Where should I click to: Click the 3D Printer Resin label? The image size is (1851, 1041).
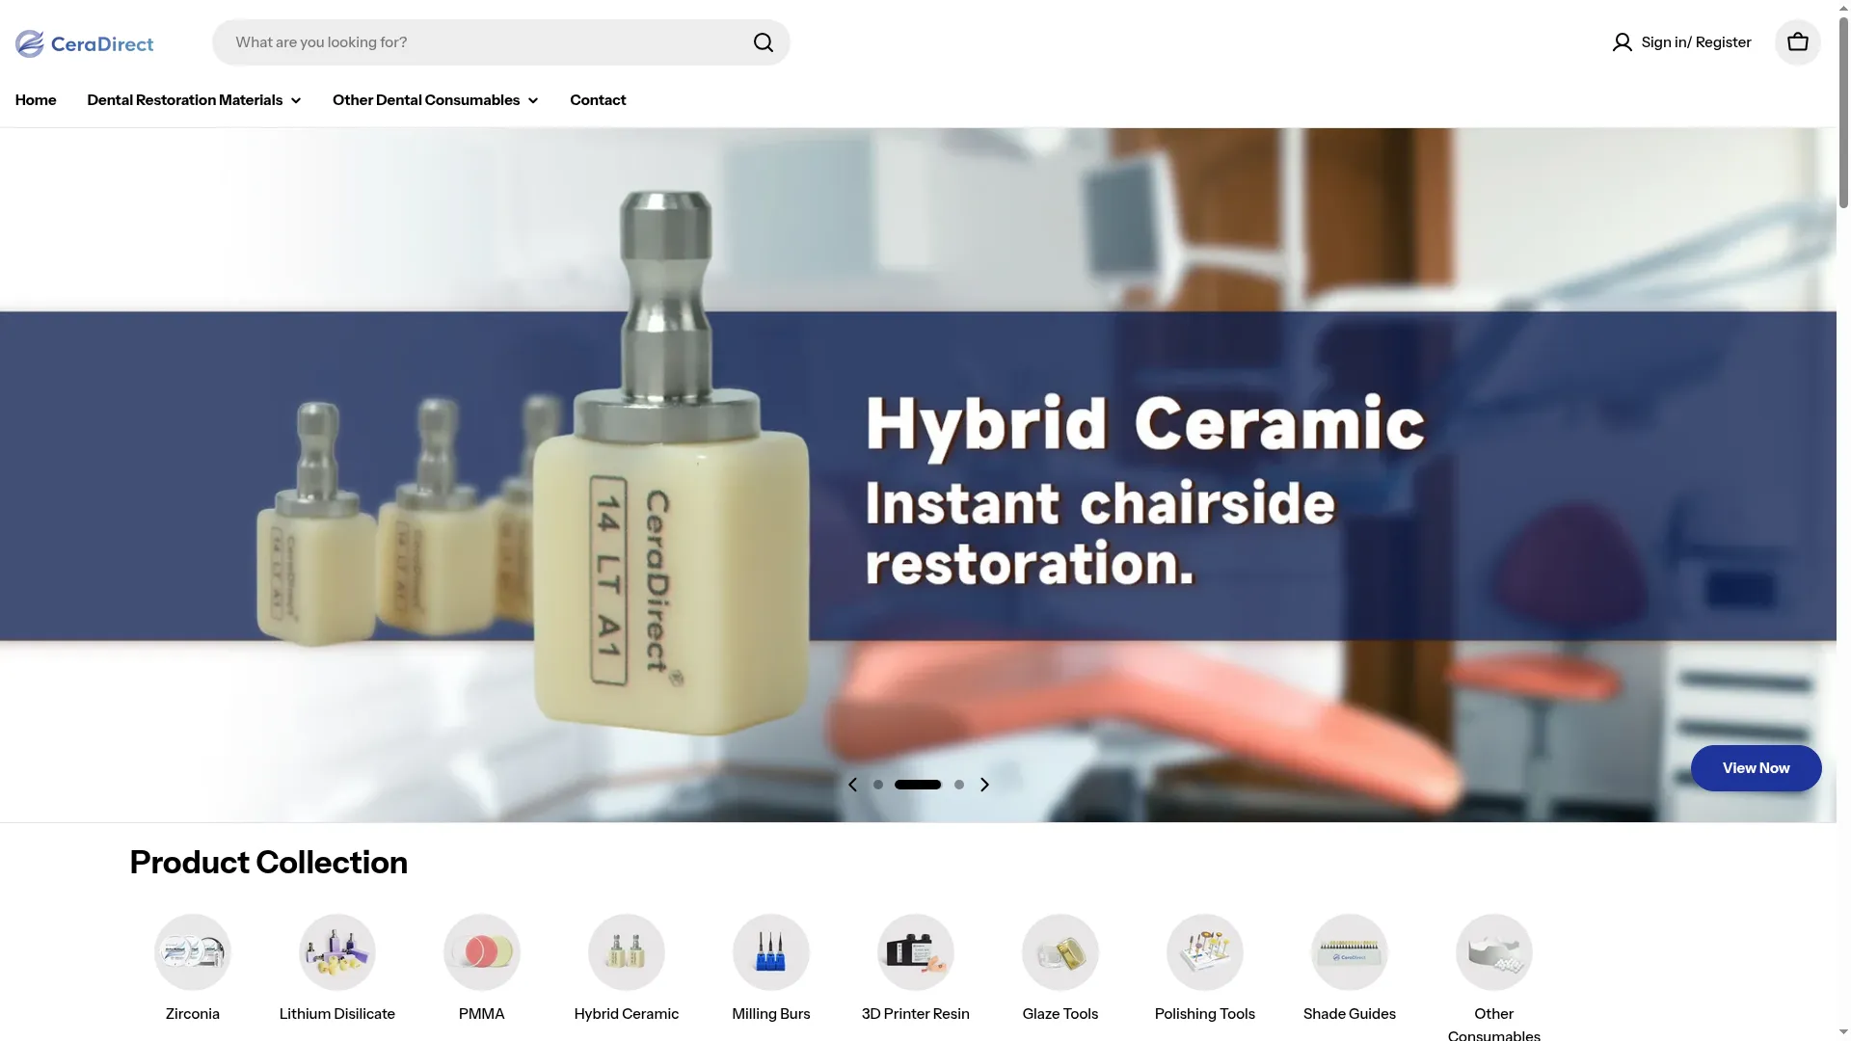[916, 1014]
